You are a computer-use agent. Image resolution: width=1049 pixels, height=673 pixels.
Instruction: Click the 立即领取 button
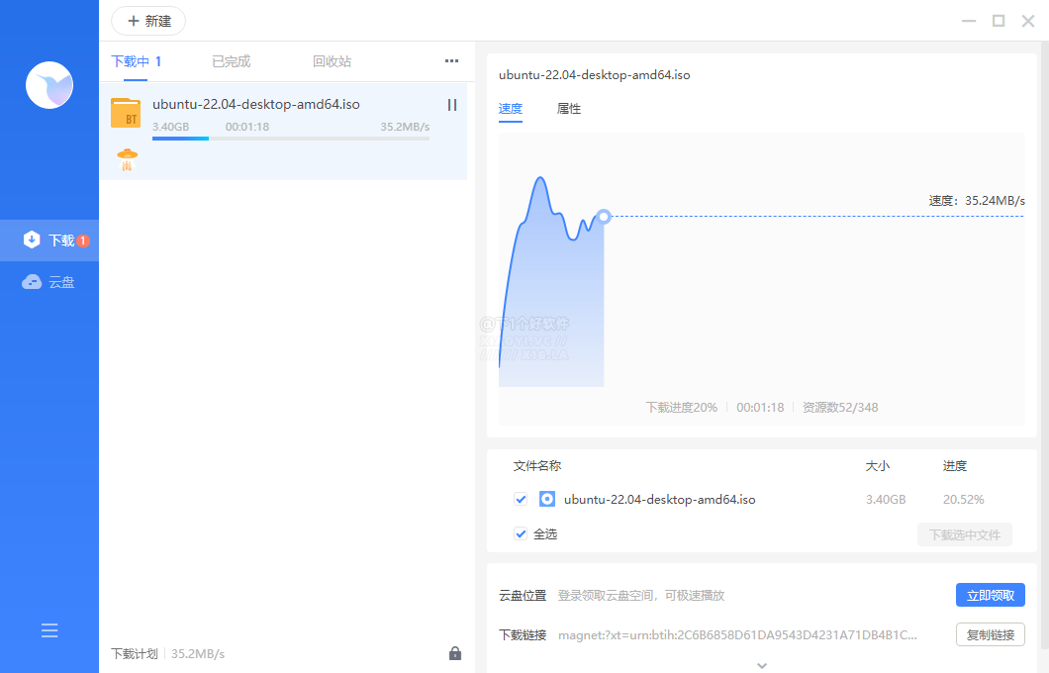tap(991, 596)
